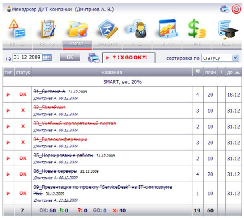Click the comment bubble column header icon

pyautogui.click(x=198, y=71)
